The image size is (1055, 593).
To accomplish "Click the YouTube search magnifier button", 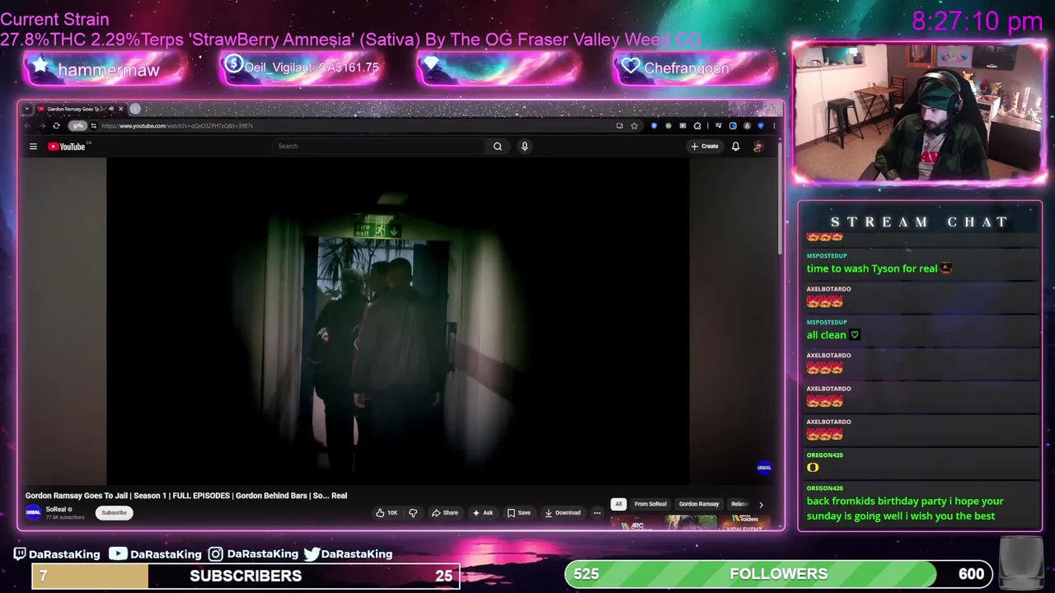I will (497, 147).
